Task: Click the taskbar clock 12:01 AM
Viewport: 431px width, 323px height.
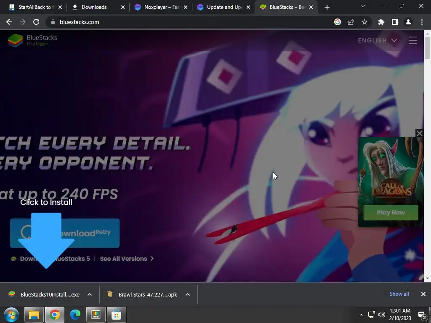Action: tap(400, 311)
